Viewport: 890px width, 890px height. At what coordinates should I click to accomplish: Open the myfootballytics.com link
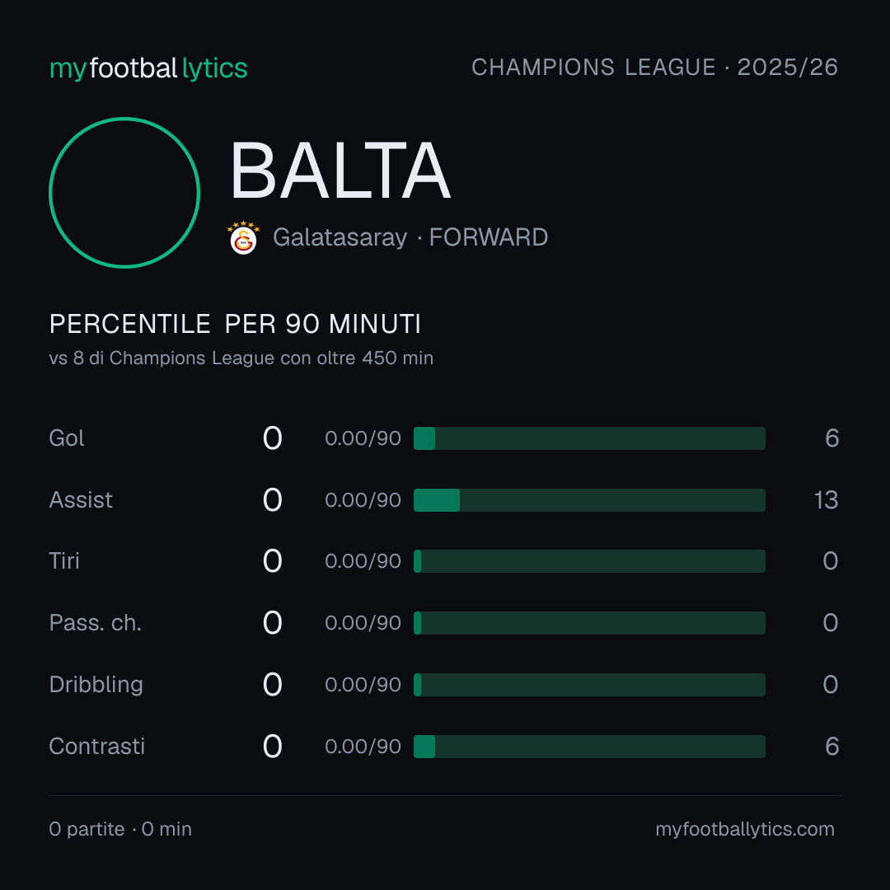[745, 829]
